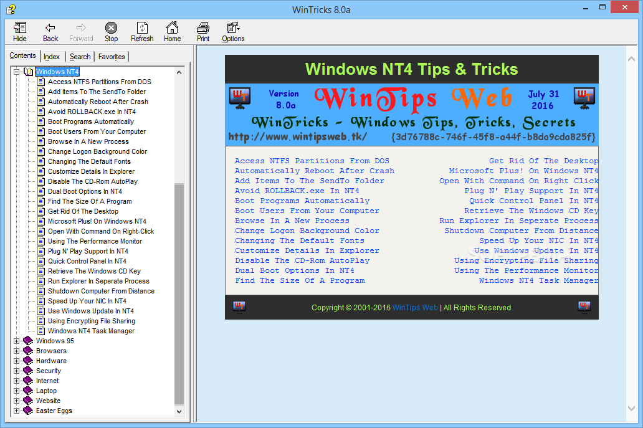
Task: Switch to the Search tab
Action: tap(80, 57)
